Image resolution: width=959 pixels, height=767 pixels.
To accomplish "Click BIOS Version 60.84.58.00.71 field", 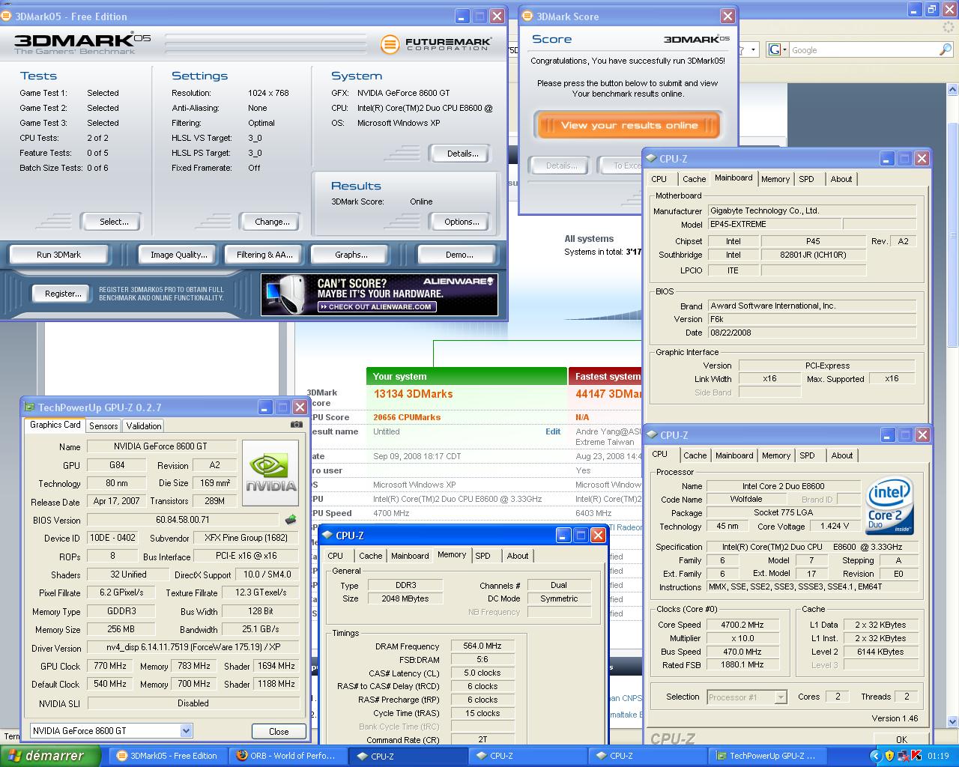I will (x=184, y=520).
